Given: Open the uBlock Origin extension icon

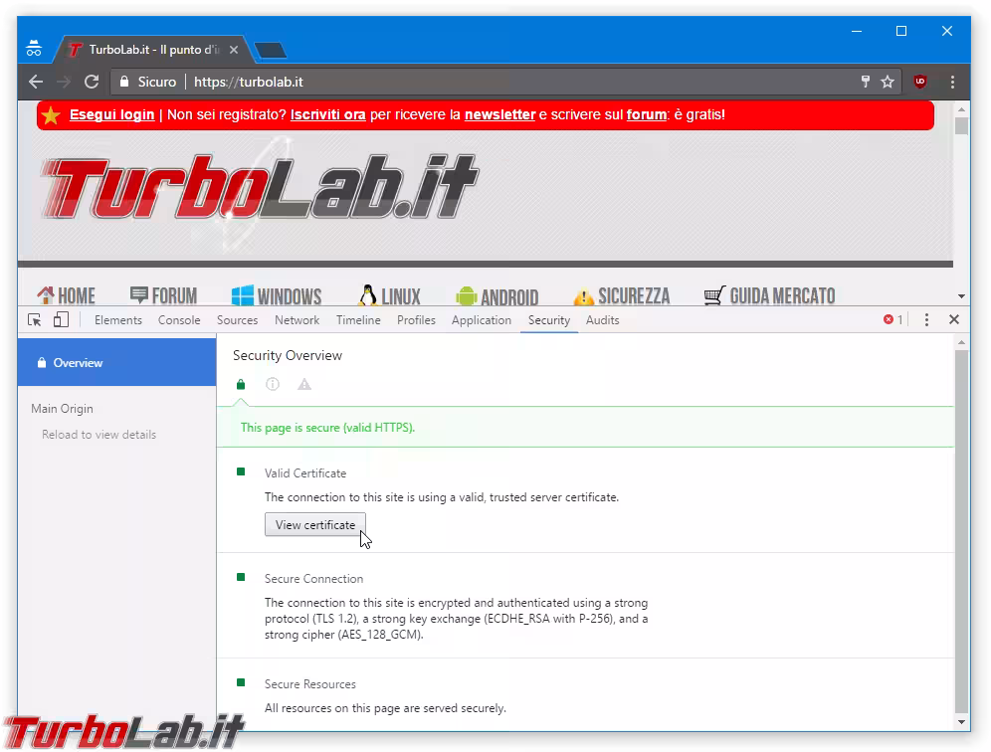Looking at the screenshot, I should (x=920, y=82).
